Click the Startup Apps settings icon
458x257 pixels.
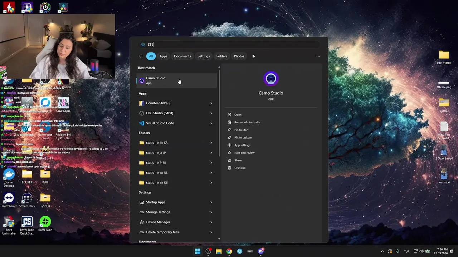(142, 202)
